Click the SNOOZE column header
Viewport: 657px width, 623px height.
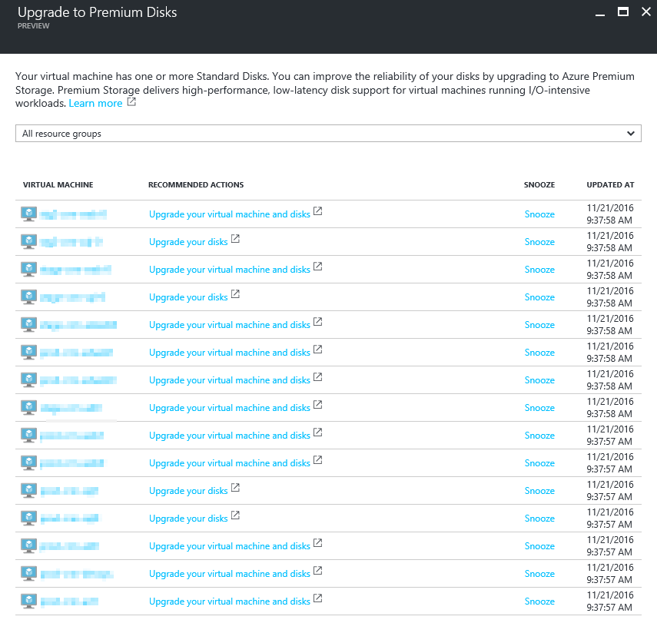[539, 185]
